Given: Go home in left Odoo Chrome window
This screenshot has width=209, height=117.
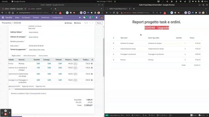Looking at the screenshot, I should point(13,13).
